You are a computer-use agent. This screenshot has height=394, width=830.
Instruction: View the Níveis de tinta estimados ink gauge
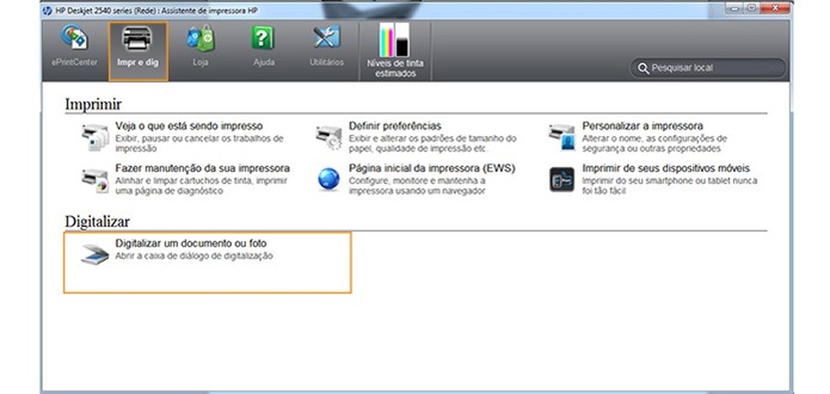coord(395,40)
